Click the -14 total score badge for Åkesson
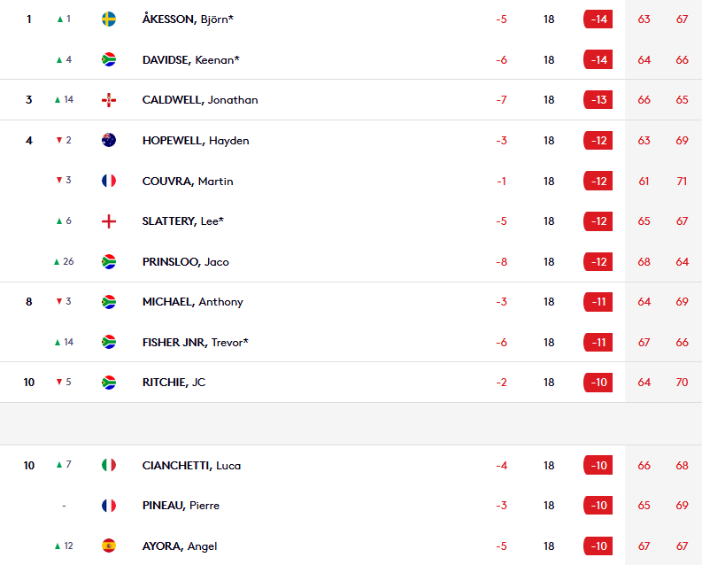 (598, 19)
